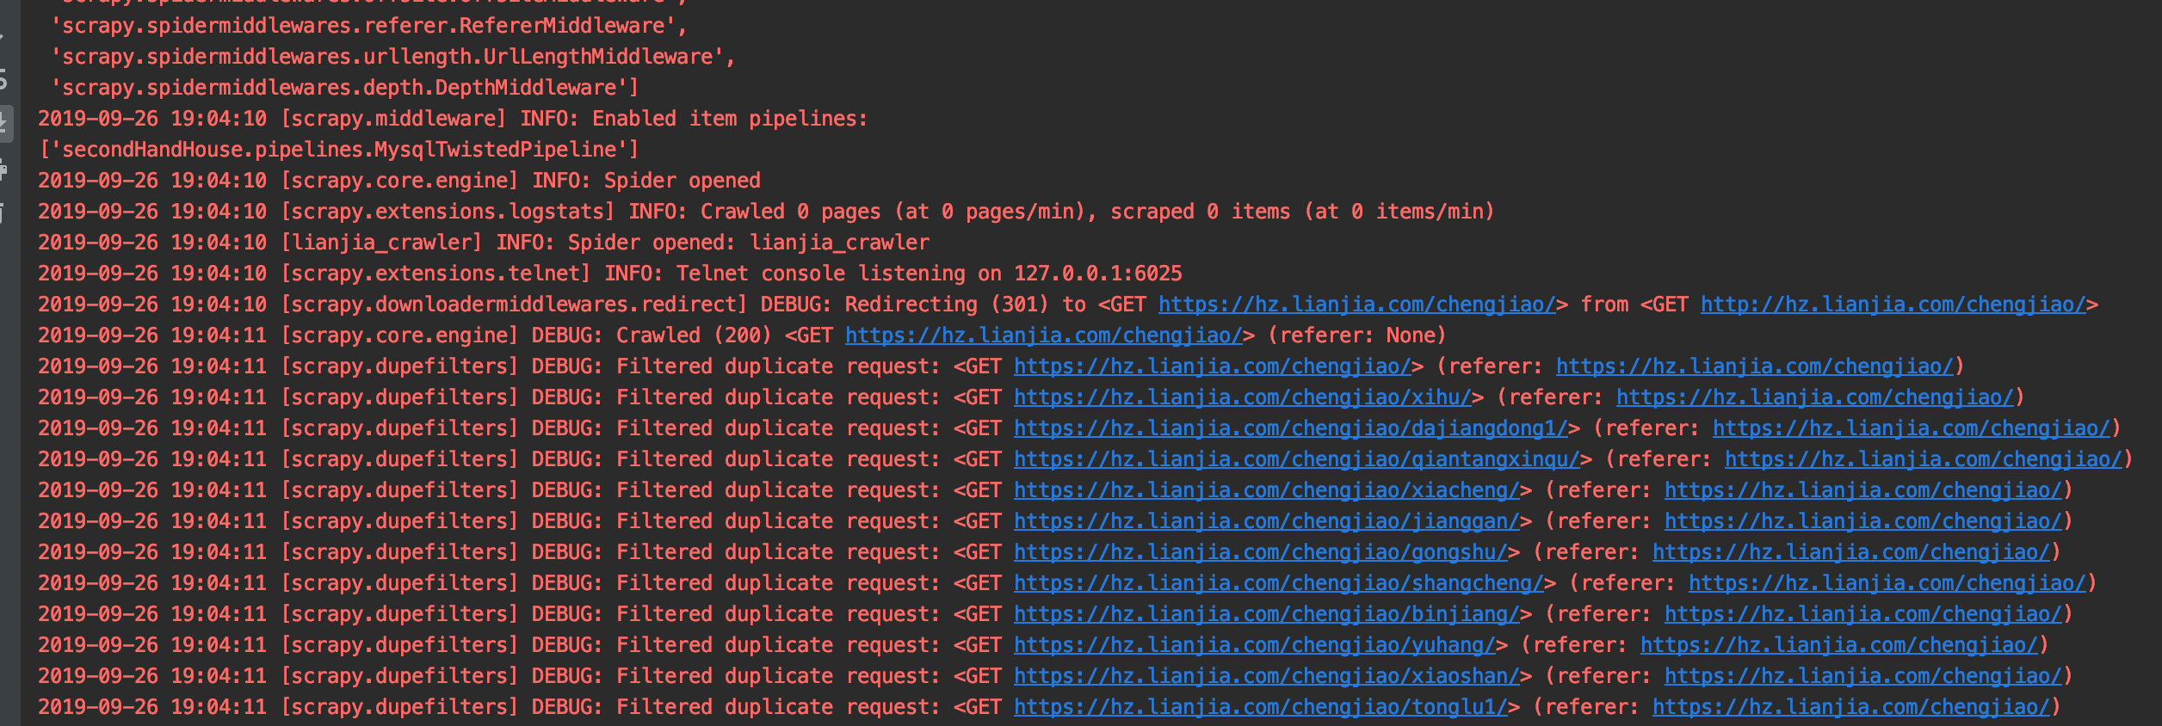The height and width of the screenshot is (726, 2162).
Task: Toggle the Scroll to End console icon
Action: tap(3, 123)
